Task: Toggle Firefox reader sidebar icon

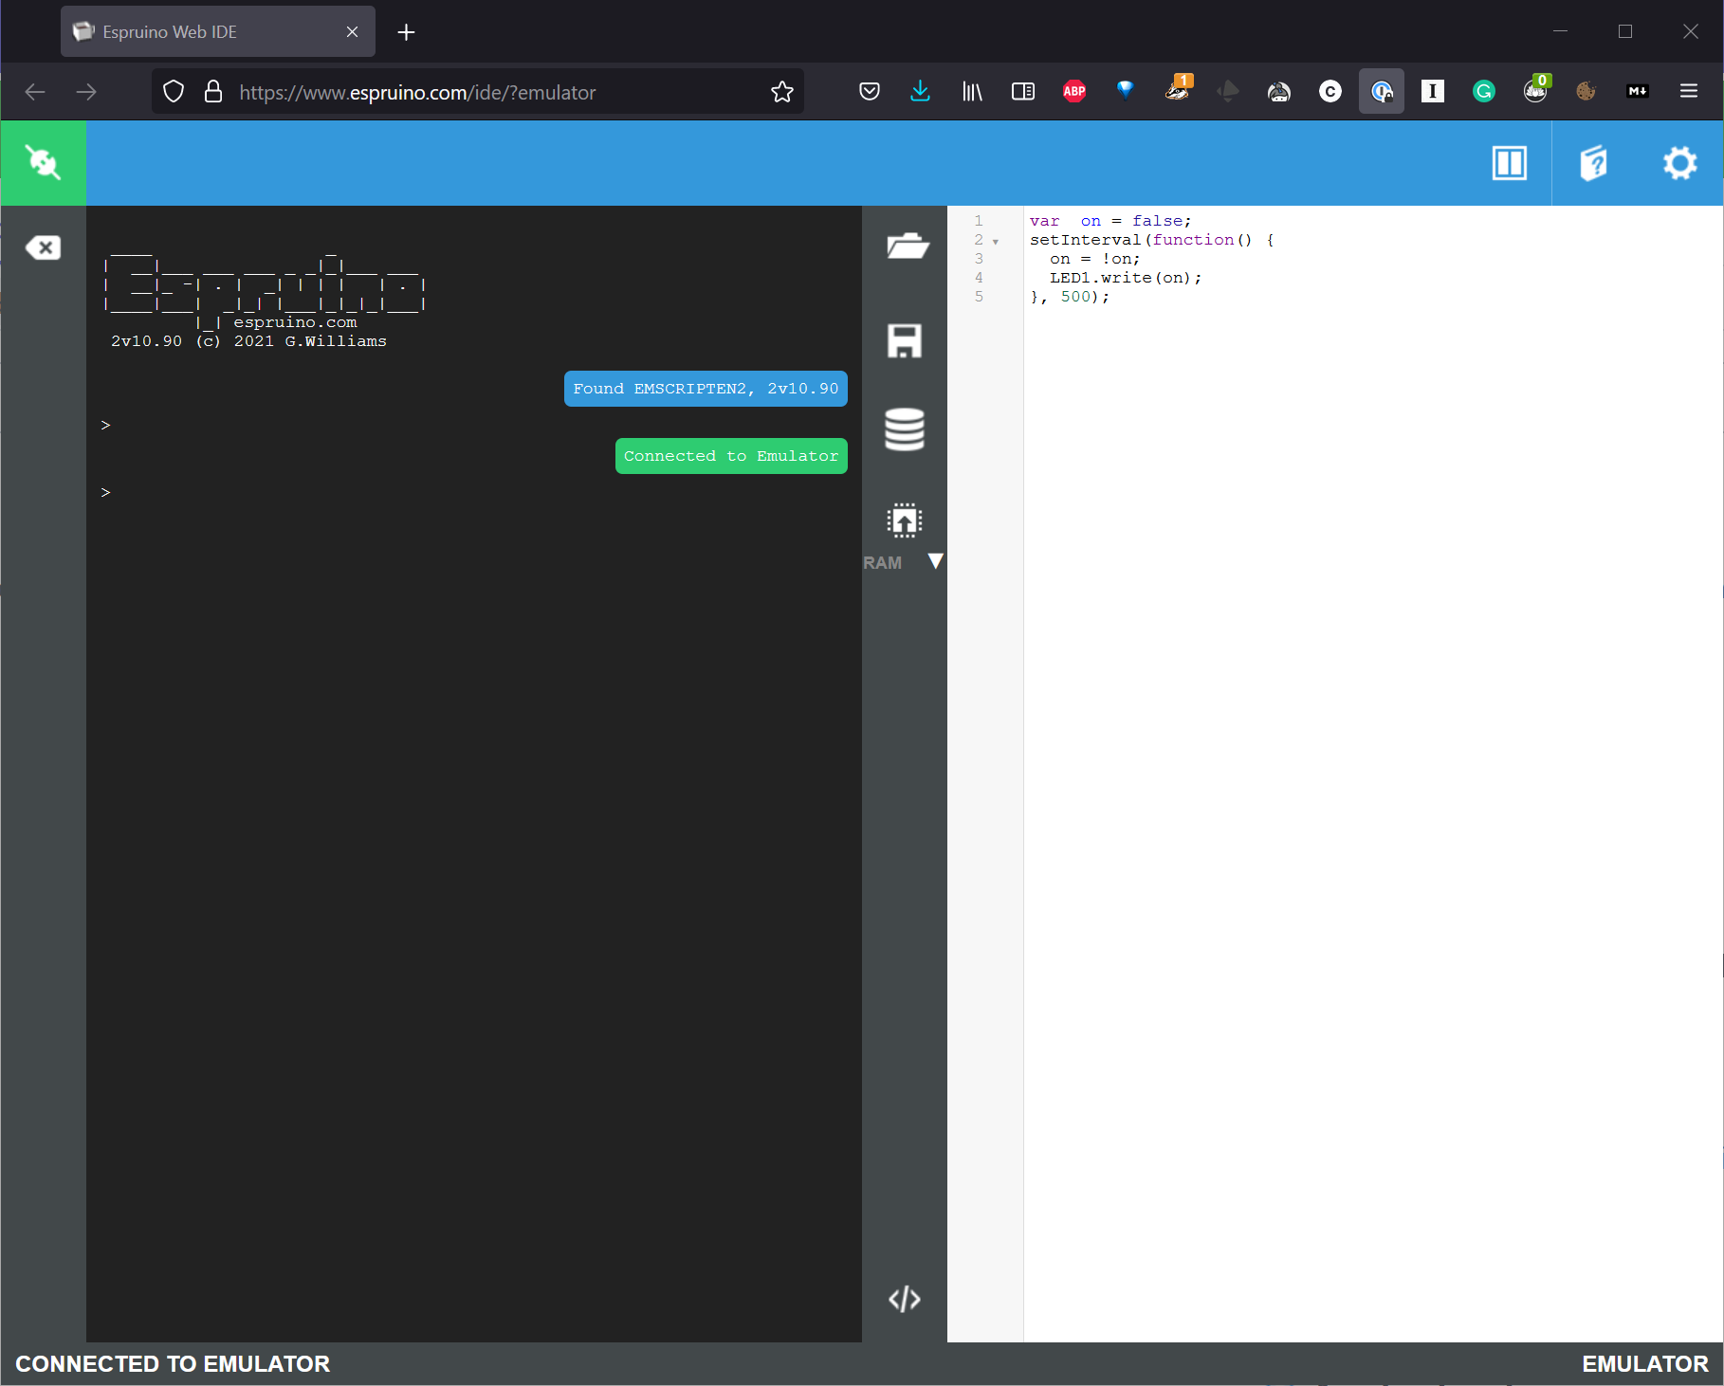Action: pos(1022,91)
